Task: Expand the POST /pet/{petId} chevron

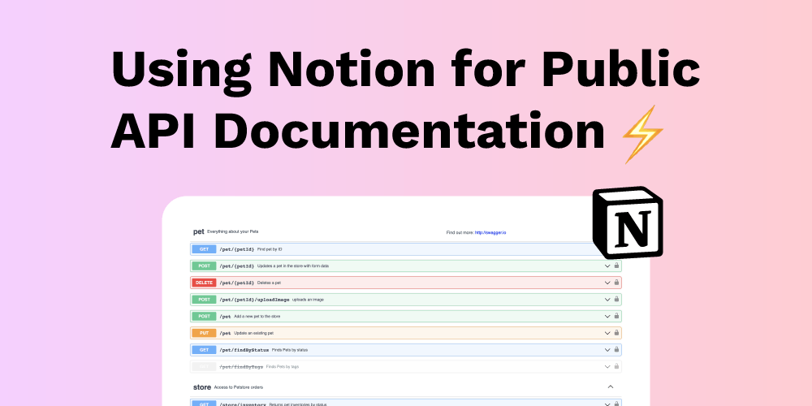Action: pos(607,266)
